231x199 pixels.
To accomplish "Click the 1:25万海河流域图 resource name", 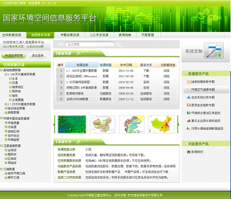I will (x=78, y=82).
